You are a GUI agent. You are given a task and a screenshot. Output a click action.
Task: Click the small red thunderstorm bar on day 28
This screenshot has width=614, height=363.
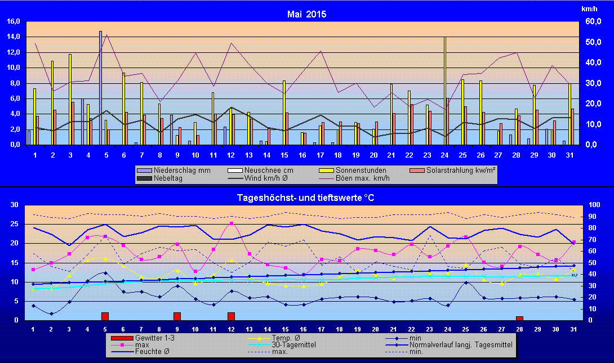tap(519, 318)
